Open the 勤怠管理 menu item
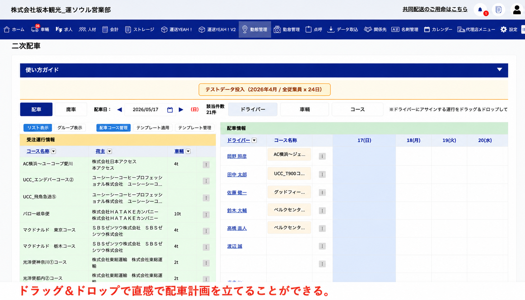 [287, 29]
